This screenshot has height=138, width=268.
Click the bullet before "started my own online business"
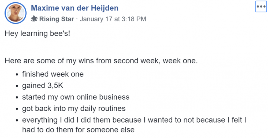(17, 98)
